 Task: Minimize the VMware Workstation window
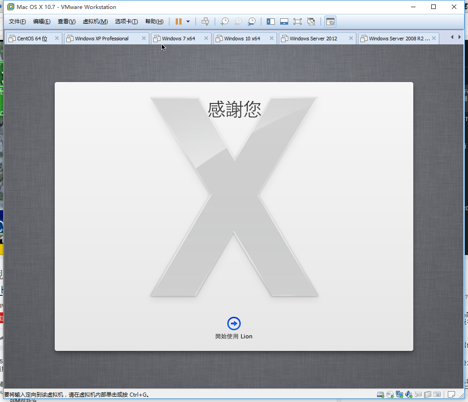[413, 7]
